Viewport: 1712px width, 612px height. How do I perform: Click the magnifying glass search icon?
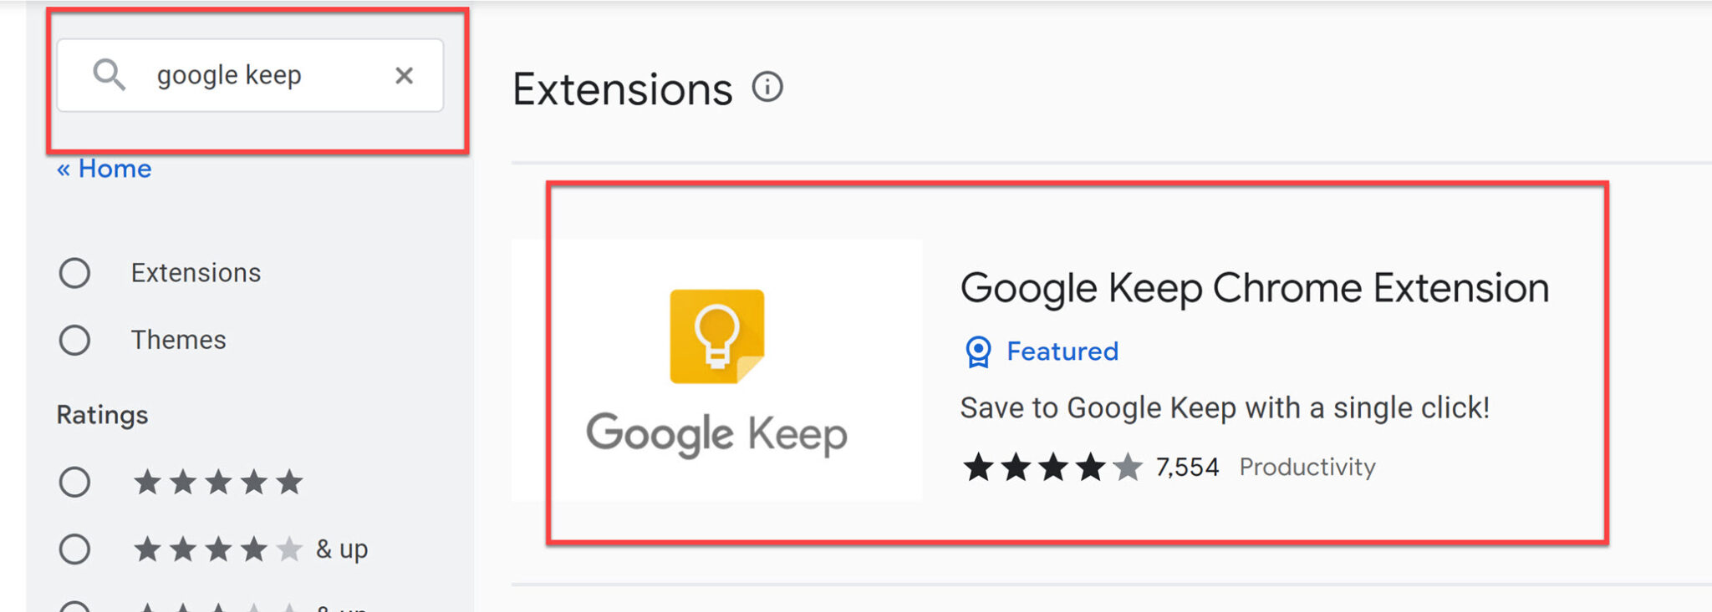coord(109,75)
